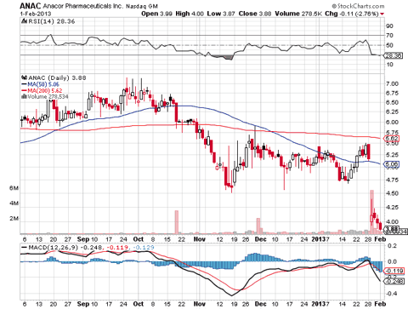408x309 pixels.
Task: Click the Chg -0.11 (-2.76%) value
Action: coord(352,14)
